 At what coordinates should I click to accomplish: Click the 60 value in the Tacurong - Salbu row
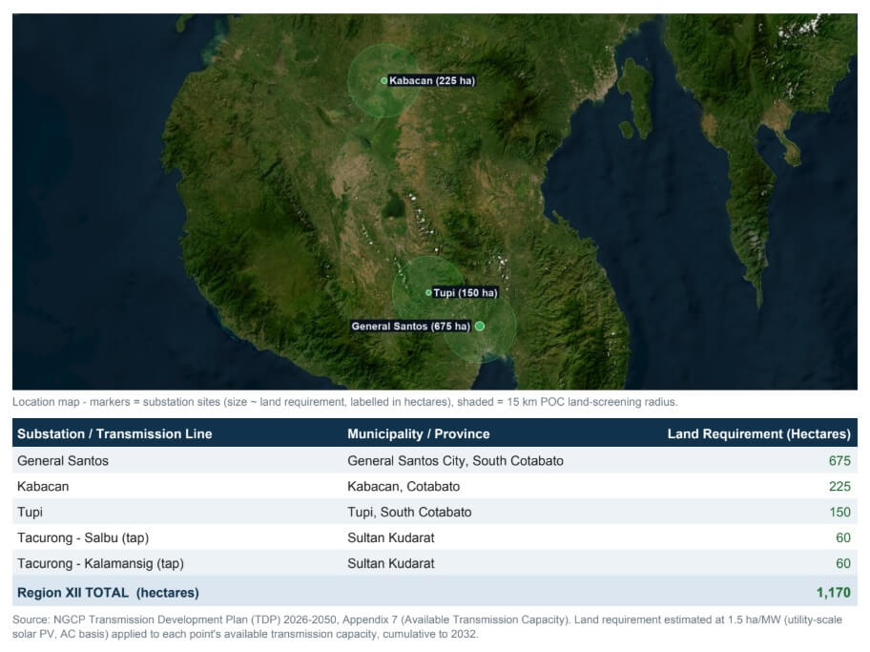843,537
